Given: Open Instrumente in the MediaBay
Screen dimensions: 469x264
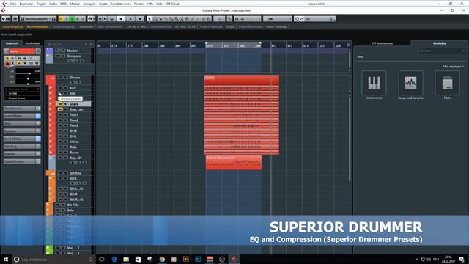Looking at the screenshot, I should click(374, 83).
